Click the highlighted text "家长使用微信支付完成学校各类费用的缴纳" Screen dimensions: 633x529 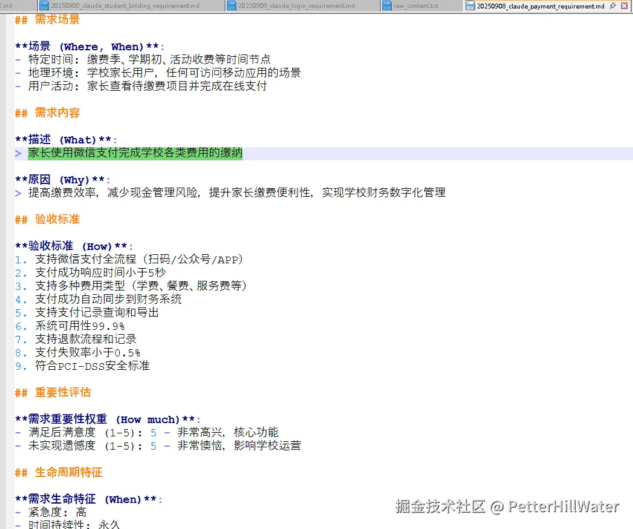pyautogui.click(x=135, y=153)
